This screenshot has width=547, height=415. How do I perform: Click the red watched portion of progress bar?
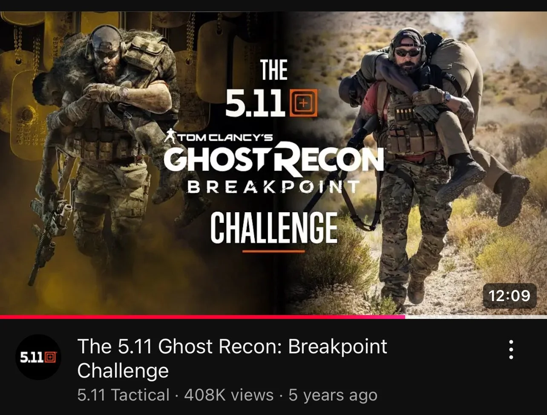point(202,317)
